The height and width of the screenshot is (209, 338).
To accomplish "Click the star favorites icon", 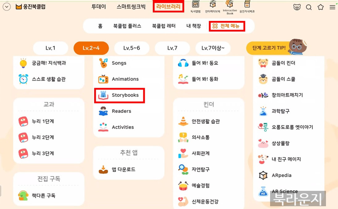I will coord(321,7).
